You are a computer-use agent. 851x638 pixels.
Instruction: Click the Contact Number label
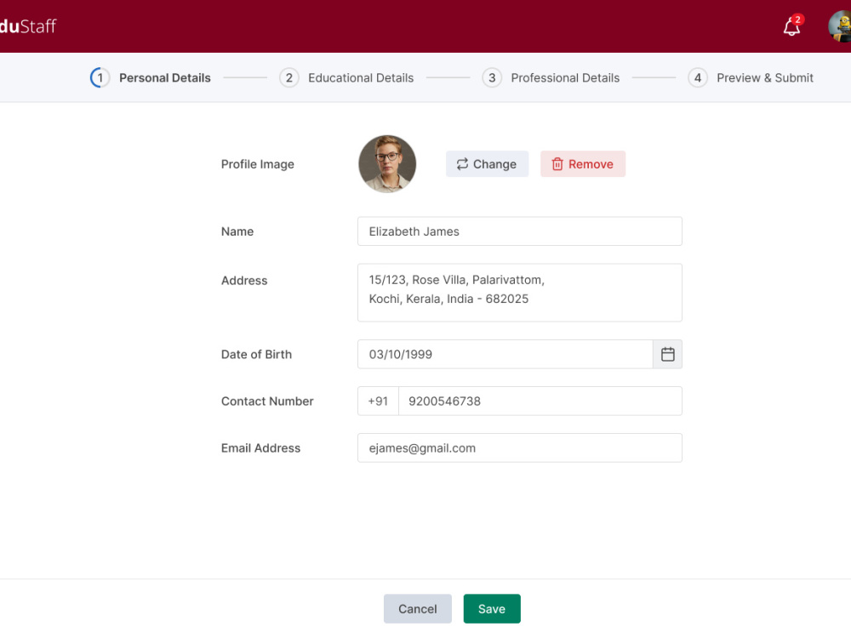267,401
